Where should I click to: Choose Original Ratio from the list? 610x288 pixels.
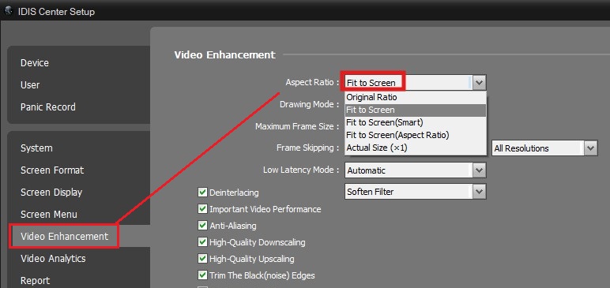pos(416,97)
